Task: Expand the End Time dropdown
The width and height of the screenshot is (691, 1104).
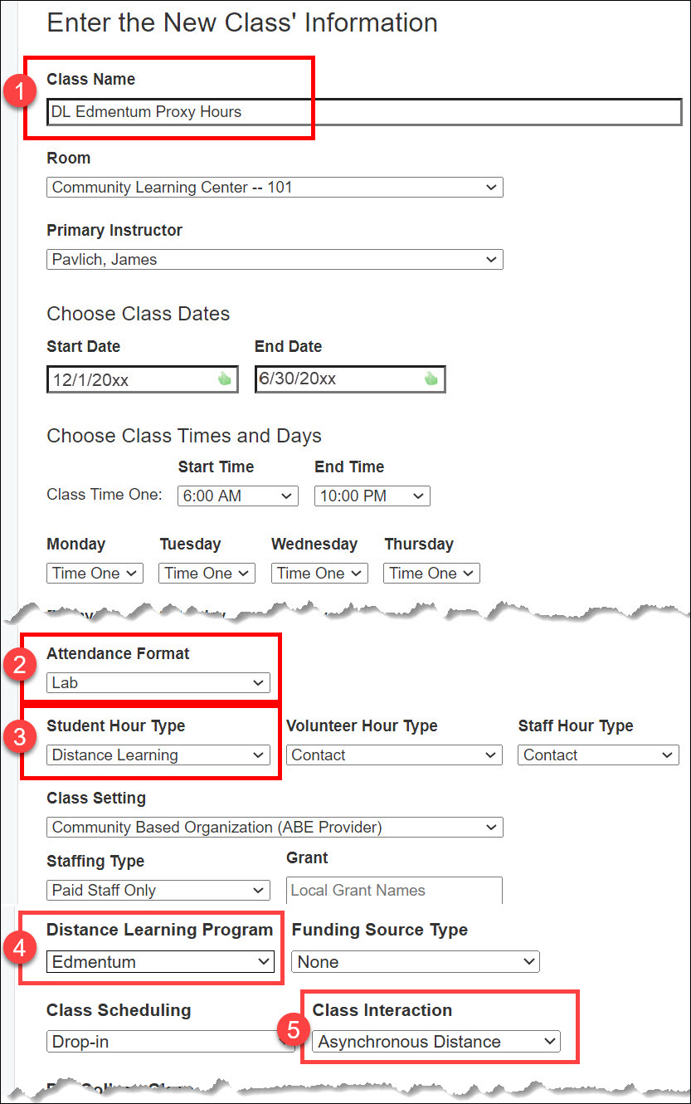Action: (x=372, y=496)
